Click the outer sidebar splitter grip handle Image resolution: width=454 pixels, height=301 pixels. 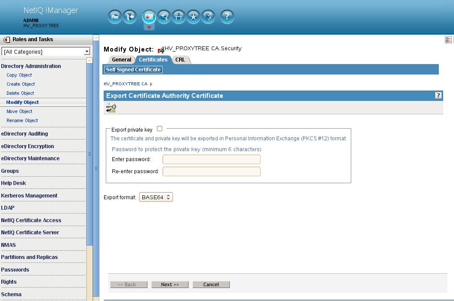pyautogui.click(x=96, y=168)
